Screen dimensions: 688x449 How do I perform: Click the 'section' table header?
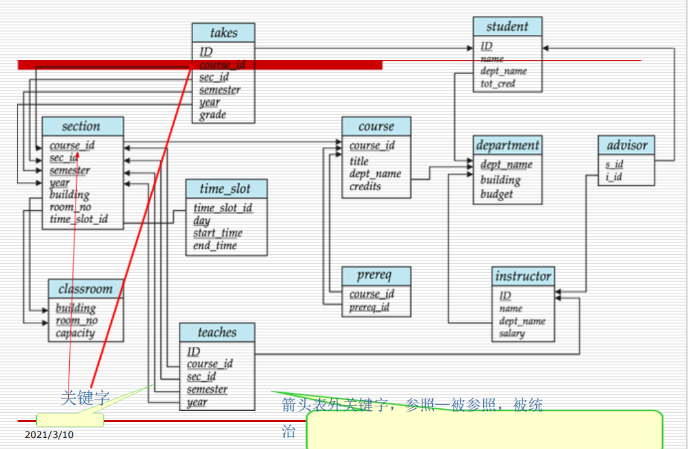pos(83,126)
